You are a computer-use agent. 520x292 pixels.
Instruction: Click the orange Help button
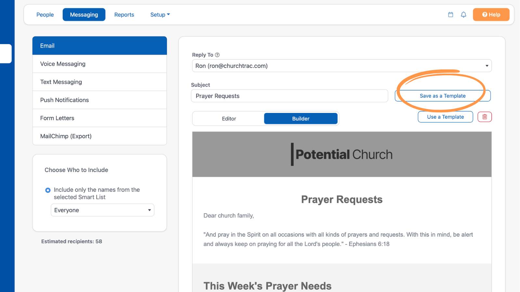pos(491,15)
